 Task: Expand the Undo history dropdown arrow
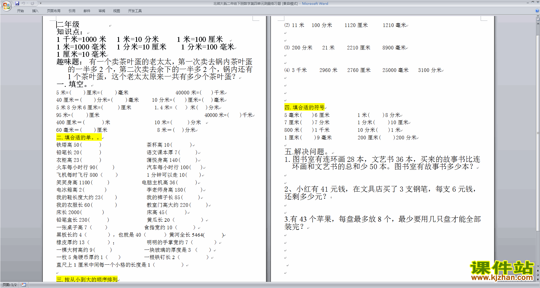pos(27,3)
